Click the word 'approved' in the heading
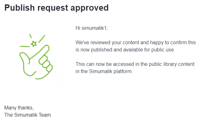 coord(89,8)
